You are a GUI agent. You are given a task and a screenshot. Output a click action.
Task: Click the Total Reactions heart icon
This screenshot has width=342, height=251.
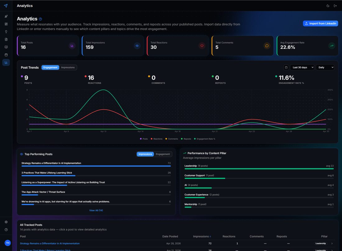coord(202,46)
